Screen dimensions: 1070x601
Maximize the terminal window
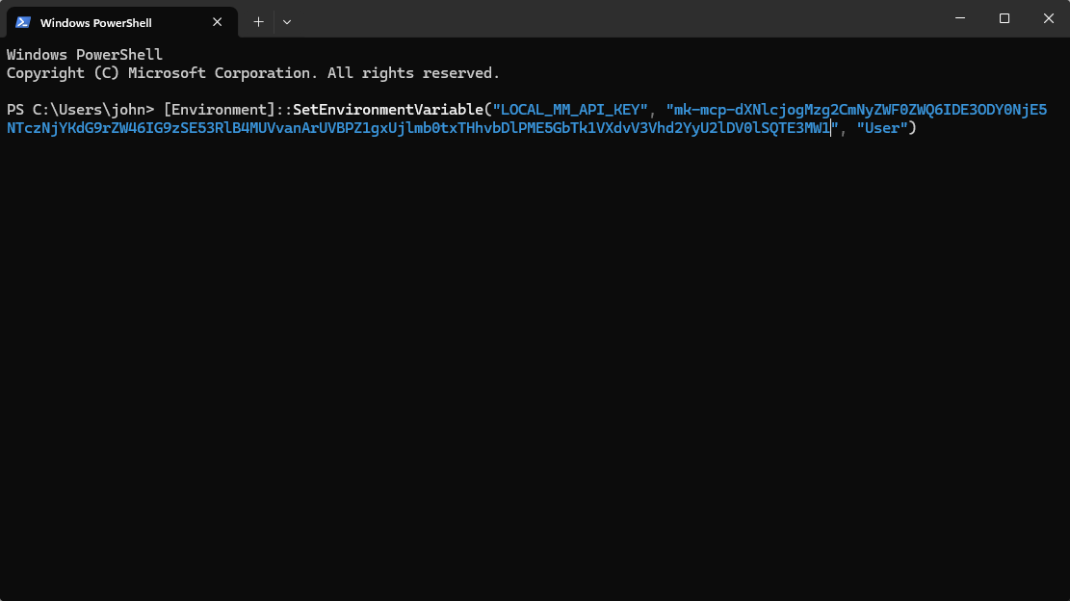pyautogui.click(x=1005, y=18)
